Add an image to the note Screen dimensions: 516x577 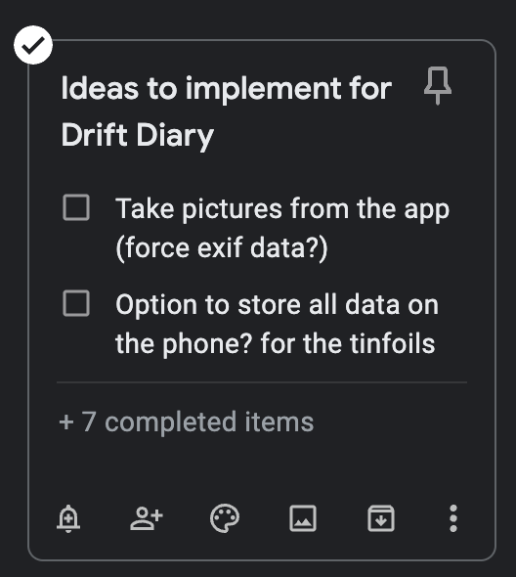(x=303, y=518)
